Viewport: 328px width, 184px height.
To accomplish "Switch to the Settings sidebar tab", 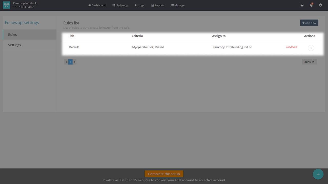I will coord(29,45).
